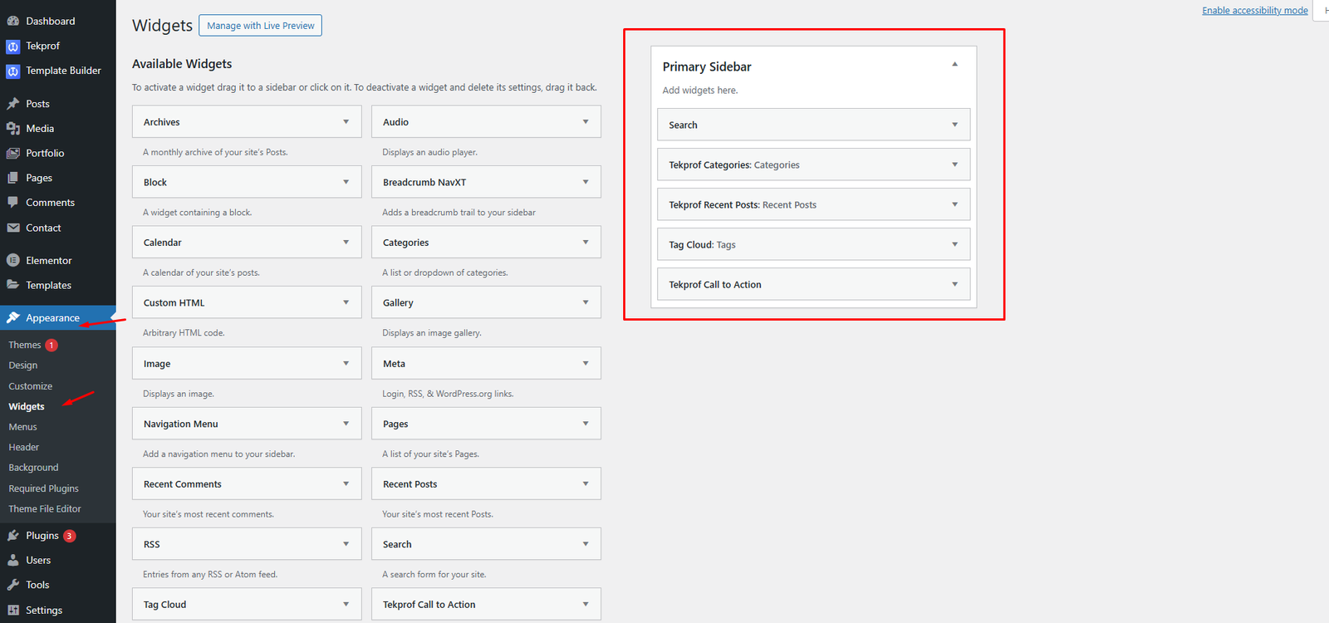Click Enable accessibility mode link

click(1254, 10)
